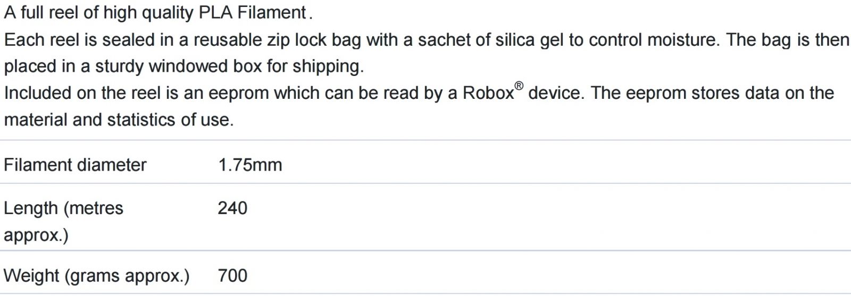Click the "Weight (grams approx.)" row label
Screen dimensions: 851x296
coord(96,276)
